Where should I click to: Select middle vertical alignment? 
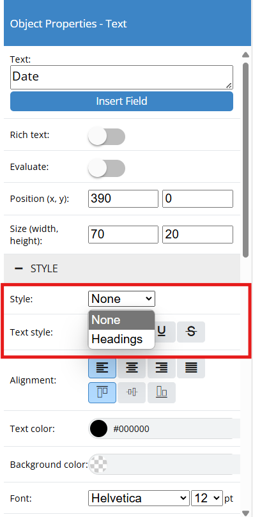(132, 392)
